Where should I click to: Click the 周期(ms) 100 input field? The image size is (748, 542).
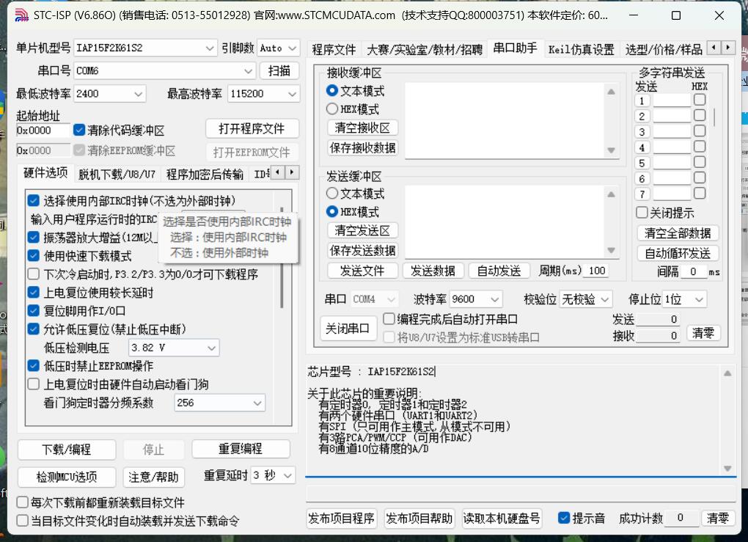click(x=596, y=271)
